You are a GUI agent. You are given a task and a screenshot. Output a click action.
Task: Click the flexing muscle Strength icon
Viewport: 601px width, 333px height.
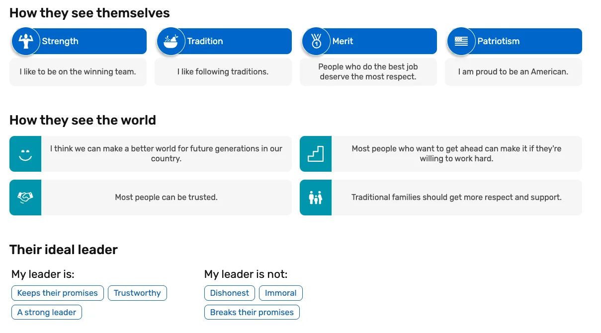tap(25, 41)
